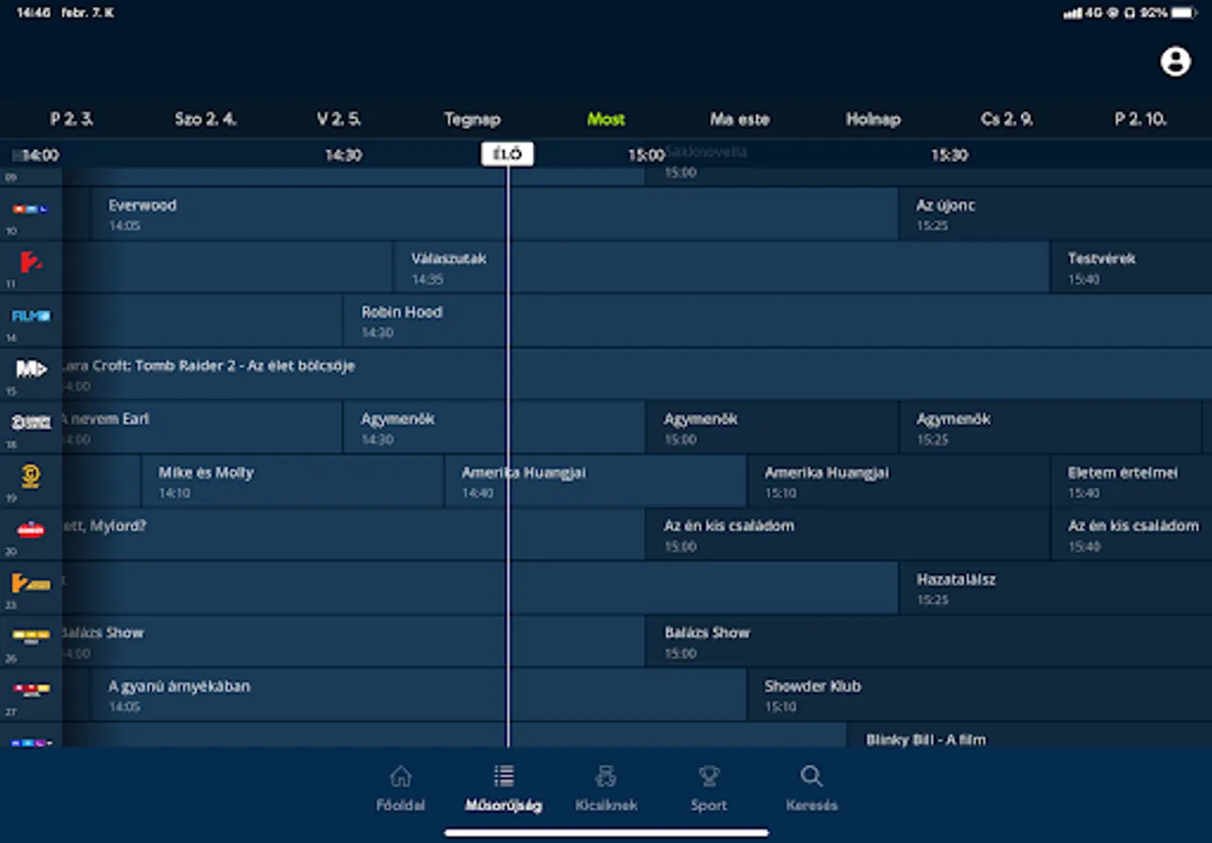
Task: Open the Robin Hood 14:30 program
Action: (x=777, y=320)
